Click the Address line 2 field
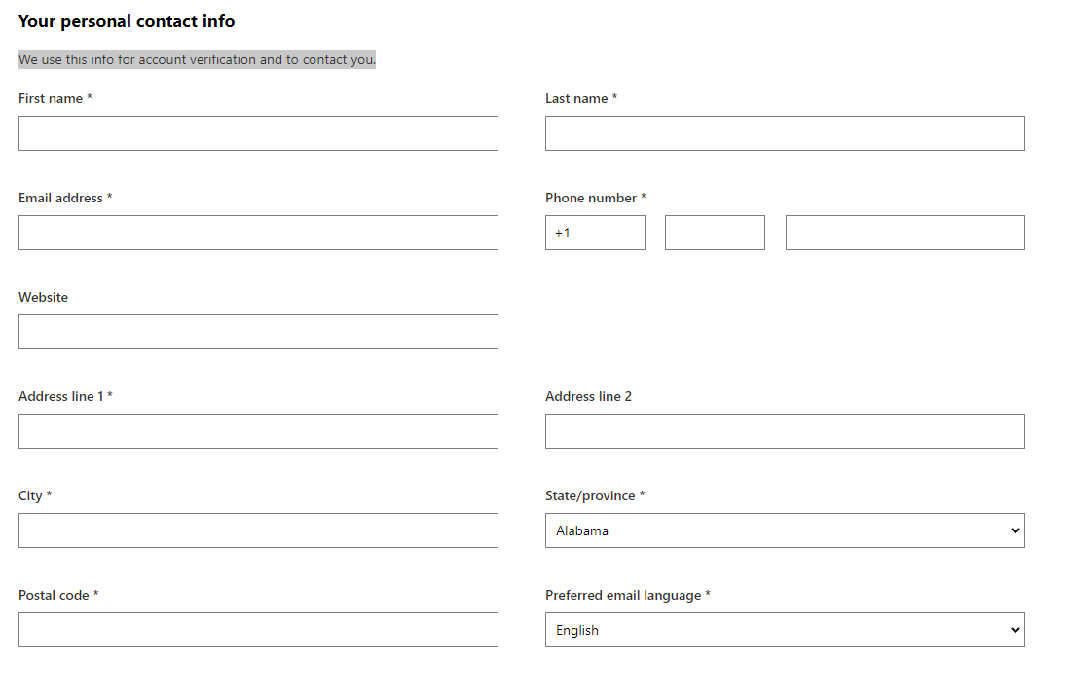The image size is (1070, 694). click(784, 431)
